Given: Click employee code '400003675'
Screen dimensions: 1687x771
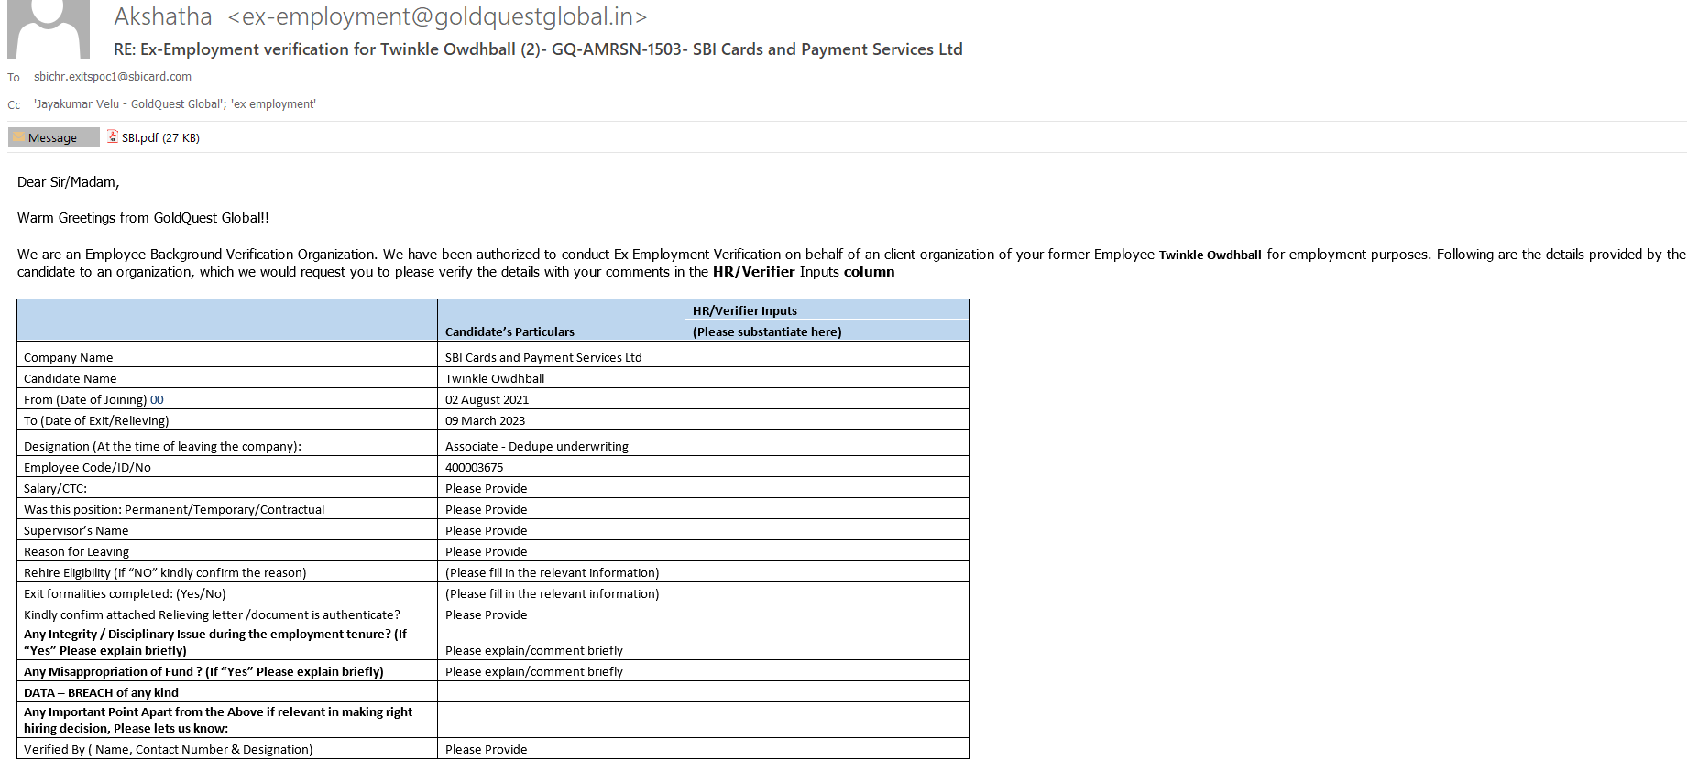Looking at the screenshot, I should 474,467.
